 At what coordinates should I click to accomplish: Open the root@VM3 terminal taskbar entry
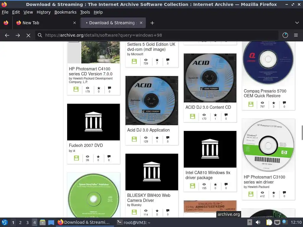click(134, 222)
